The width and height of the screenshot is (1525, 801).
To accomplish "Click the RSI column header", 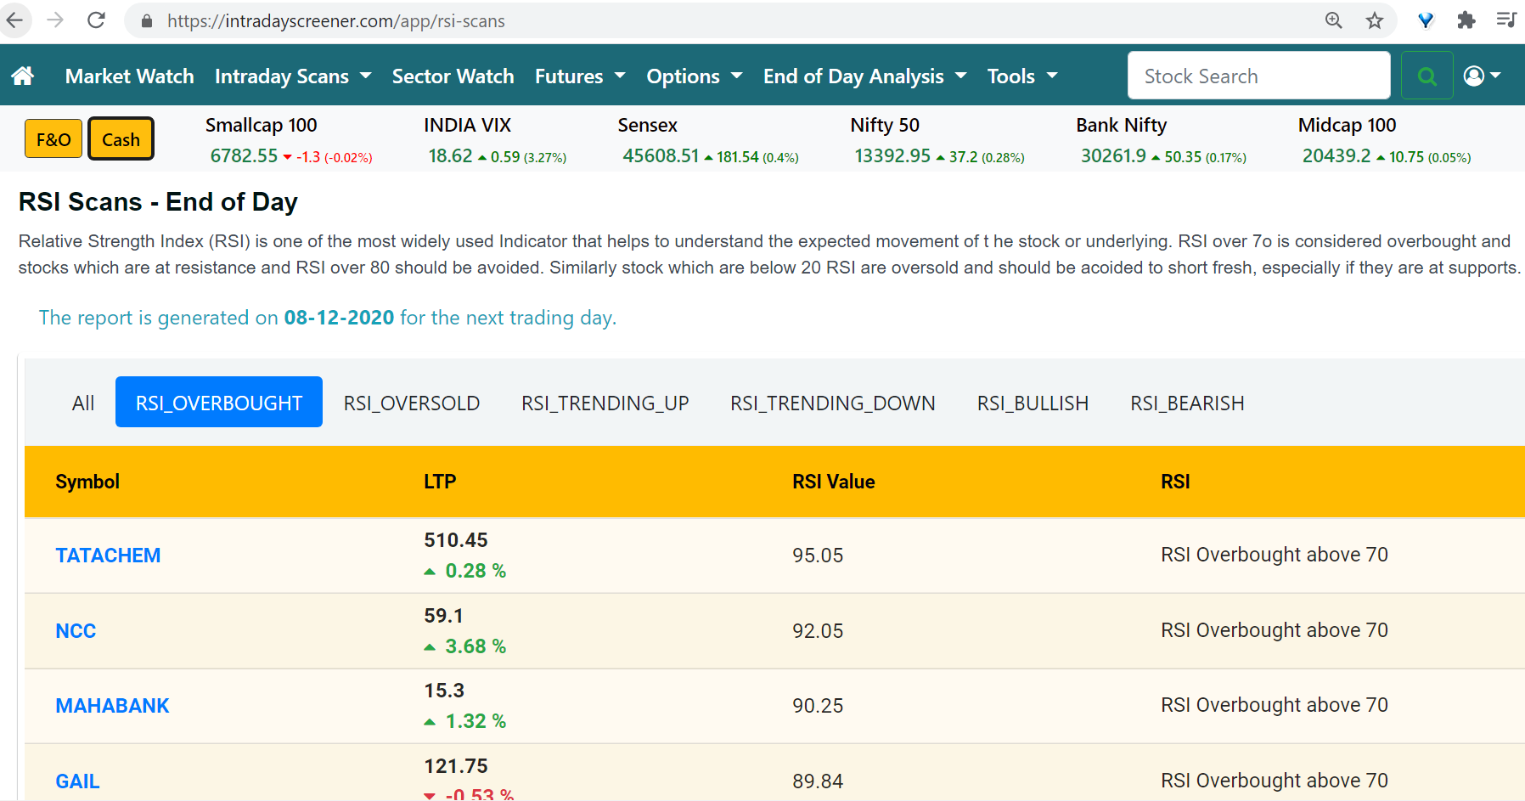I will pyautogui.click(x=1175, y=482).
